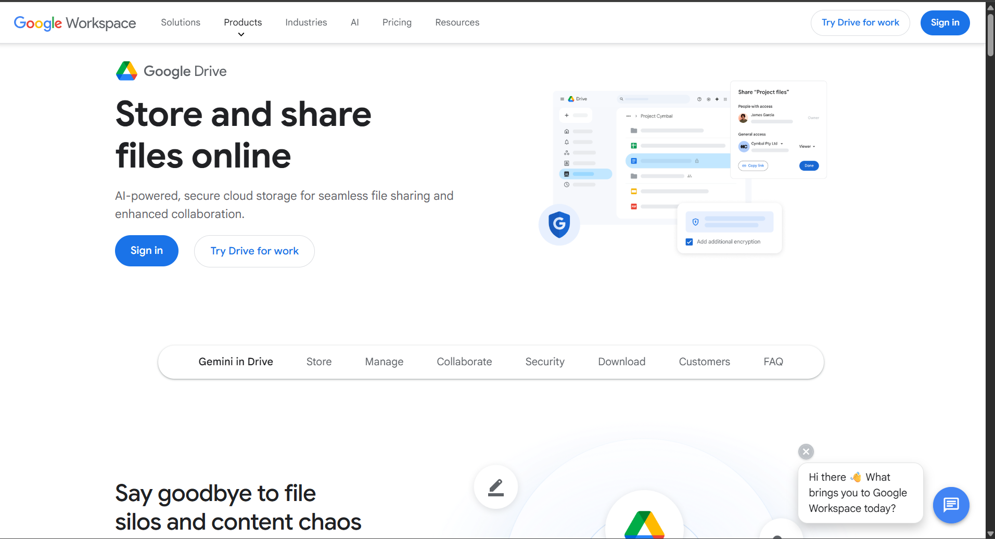Click the Google Workspace logo
The image size is (995, 539).
(x=75, y=23)
